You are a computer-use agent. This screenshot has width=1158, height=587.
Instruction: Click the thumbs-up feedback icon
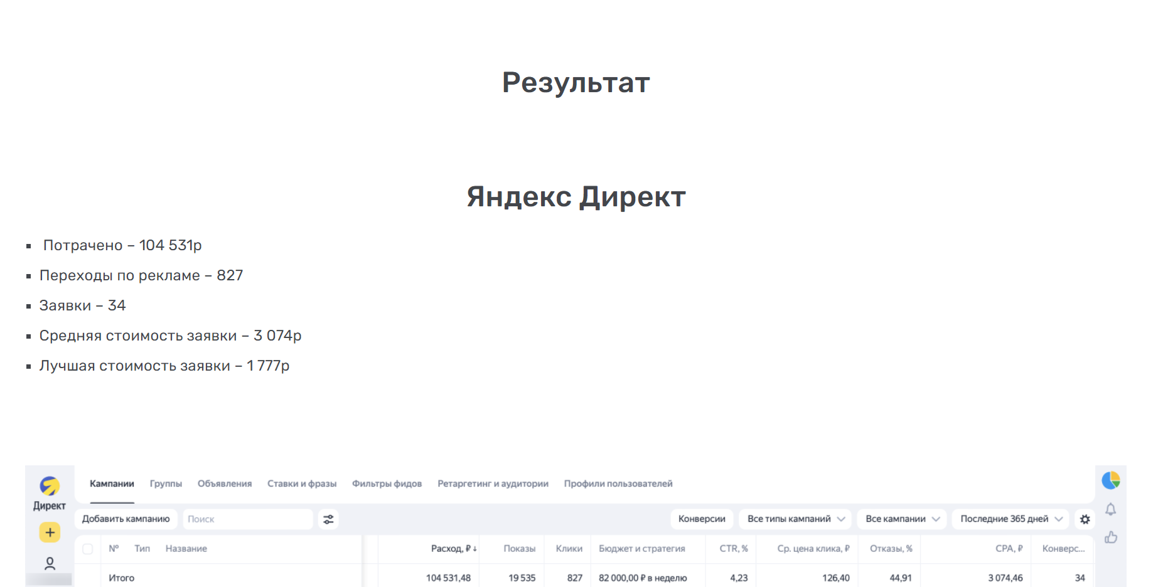tap(1111, 537)
